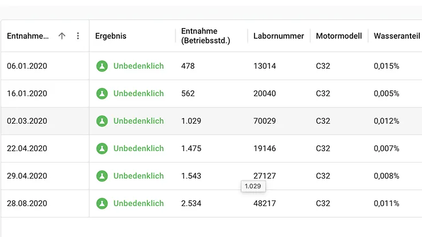422x237 pixels.
Task: Click the Wasseranteil column header
Action: 397,36
